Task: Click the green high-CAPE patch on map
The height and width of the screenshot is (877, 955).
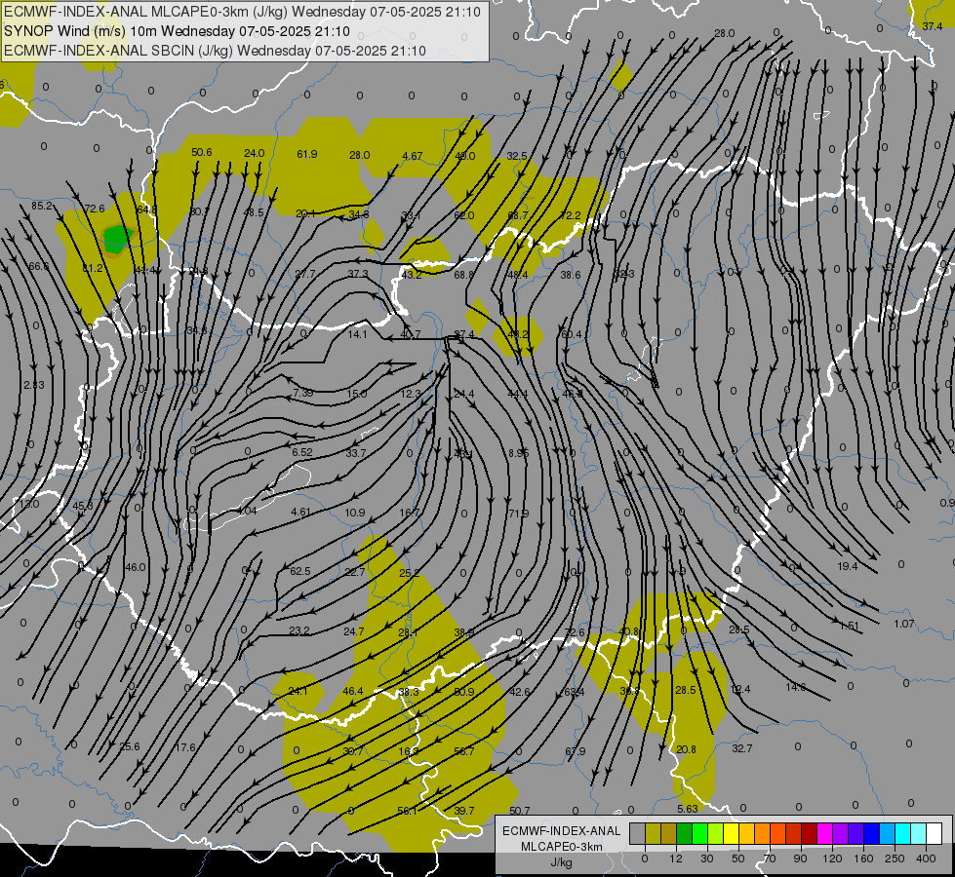Action: tap(116, 238)
